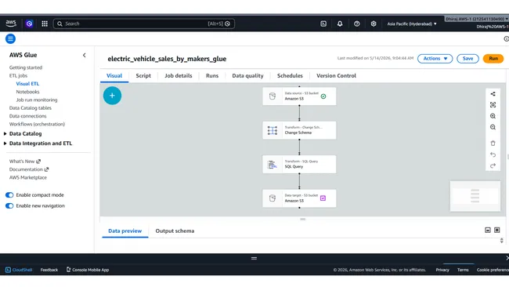Open the Job details tab
Image resolution: width=509 pixels, height=287 pixels.
(x=179, y=76)
